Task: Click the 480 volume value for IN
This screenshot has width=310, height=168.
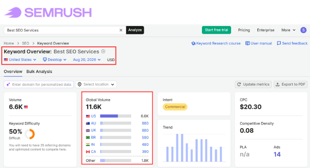Action: (145, 145)
